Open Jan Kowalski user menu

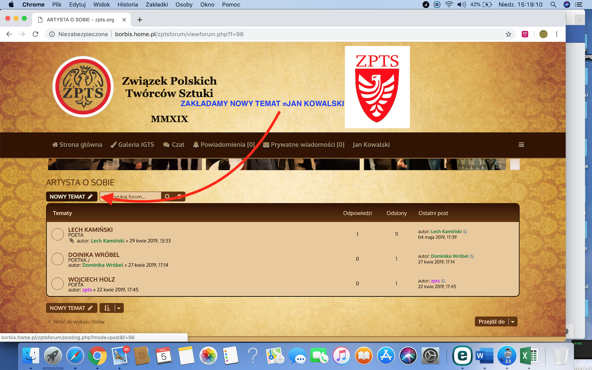[x=371, y=145]
